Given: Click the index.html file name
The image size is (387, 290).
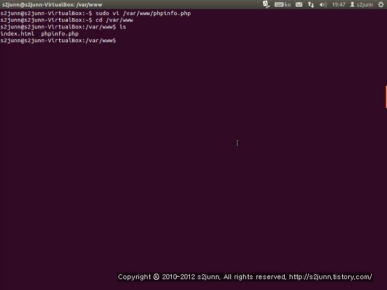Looking at the screenshot, I should click(x=18, y=34).
